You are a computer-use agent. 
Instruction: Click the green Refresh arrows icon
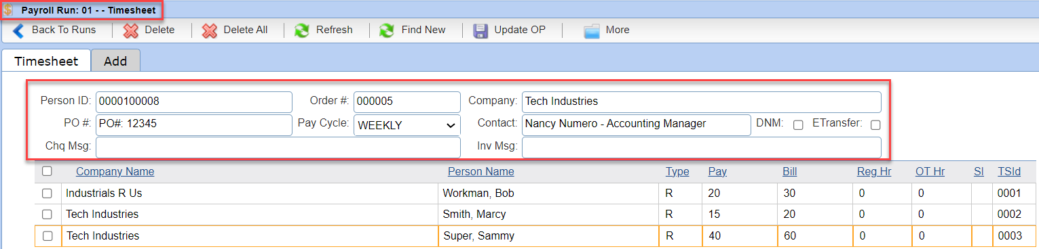(x=302, y=30)
